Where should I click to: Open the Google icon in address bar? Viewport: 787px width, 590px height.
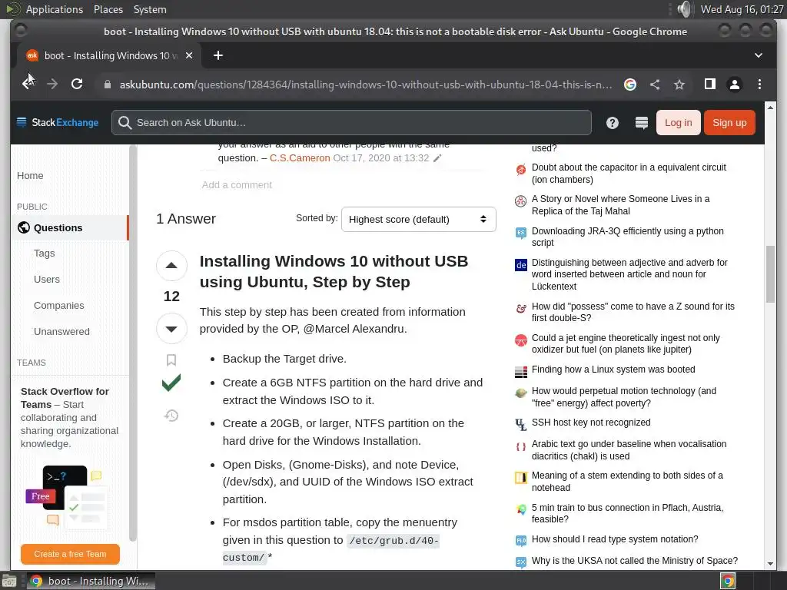pos(630,85)
